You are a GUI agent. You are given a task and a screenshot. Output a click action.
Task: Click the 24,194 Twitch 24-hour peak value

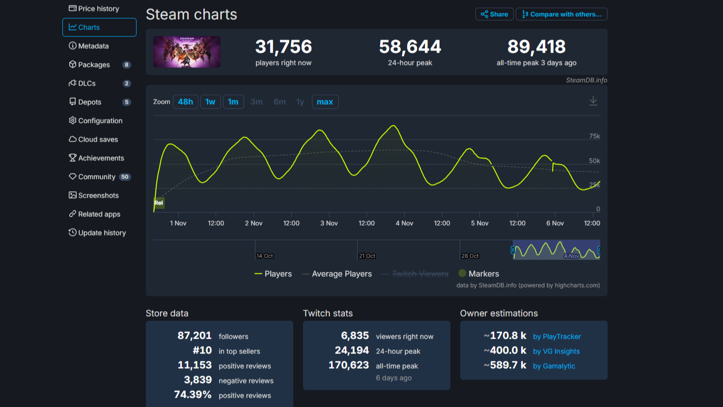(x=352, y=350)
